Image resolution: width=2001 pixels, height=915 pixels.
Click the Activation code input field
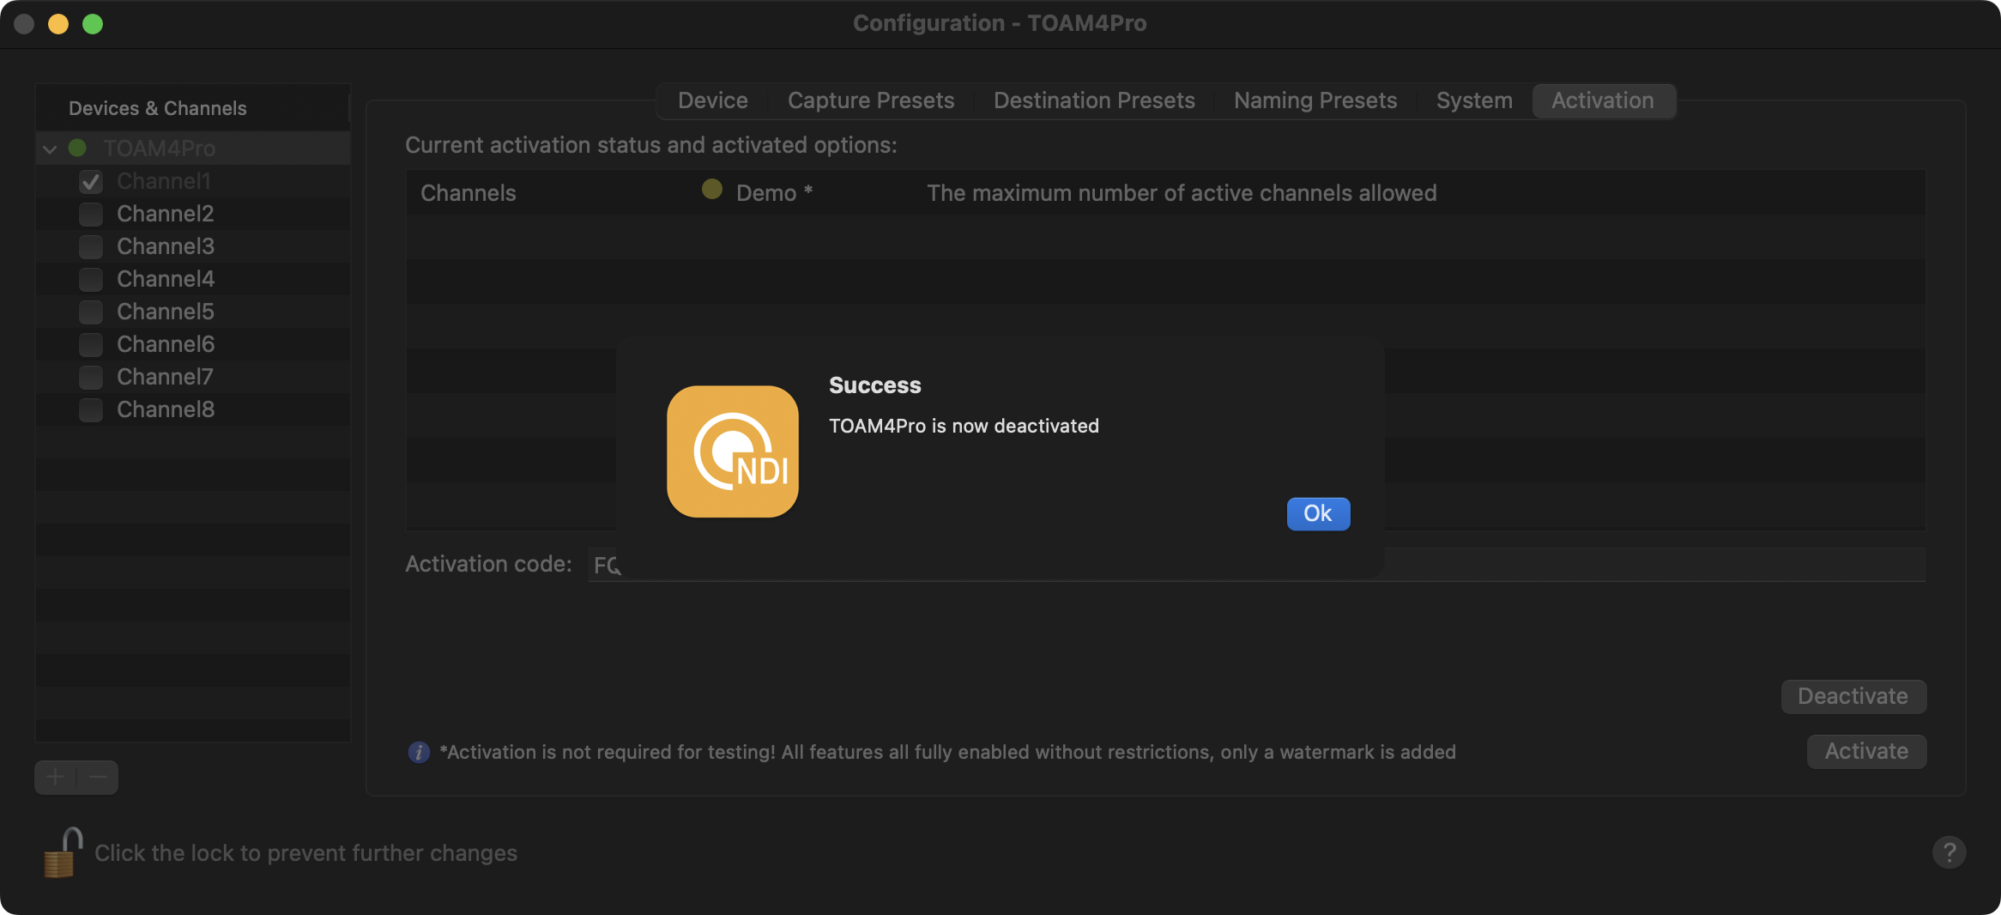[1256, 565]
